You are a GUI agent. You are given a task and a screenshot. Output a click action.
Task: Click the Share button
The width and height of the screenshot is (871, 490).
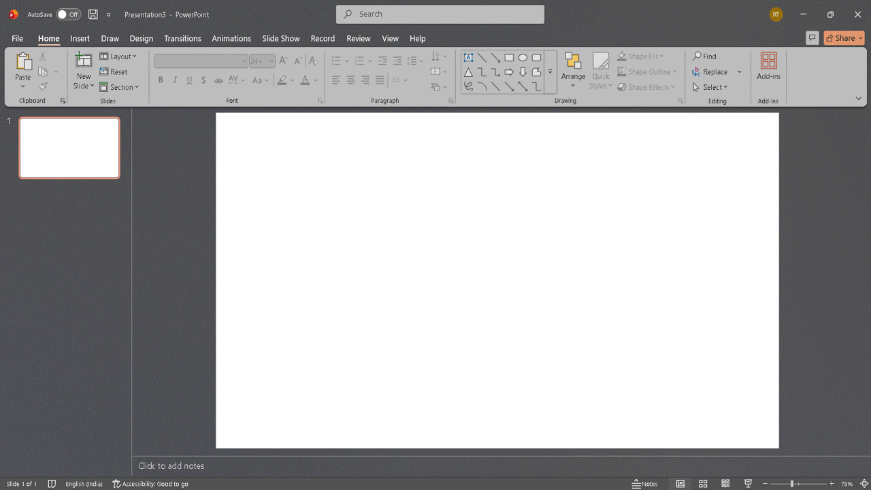tap(842, 37)
